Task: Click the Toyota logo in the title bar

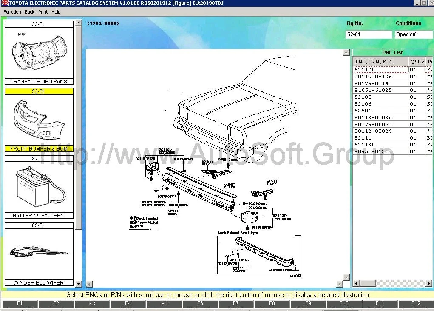Action: 5,3
